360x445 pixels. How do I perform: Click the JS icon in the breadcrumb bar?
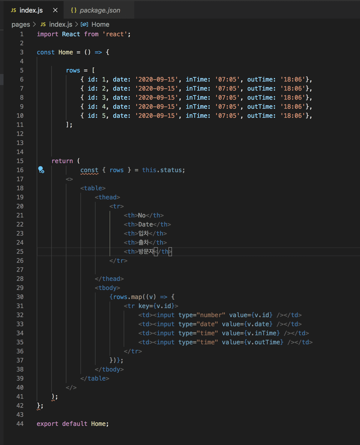(x=43, y=24)
